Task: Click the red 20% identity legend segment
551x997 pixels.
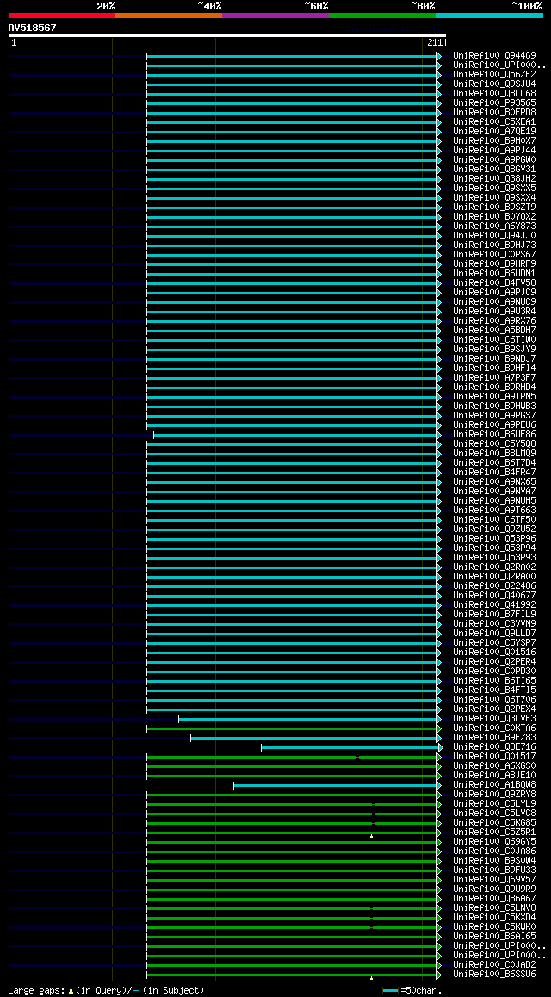Action: click(x=62, y=15)
